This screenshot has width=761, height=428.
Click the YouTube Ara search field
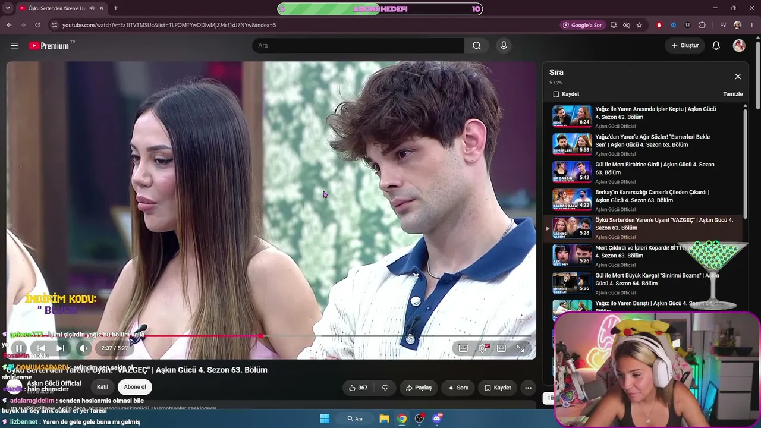tap(359, 46)
